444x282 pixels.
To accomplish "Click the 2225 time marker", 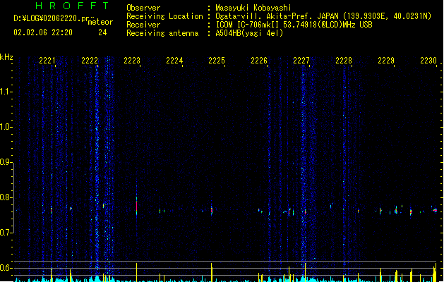I will click(x=217, y=61).
